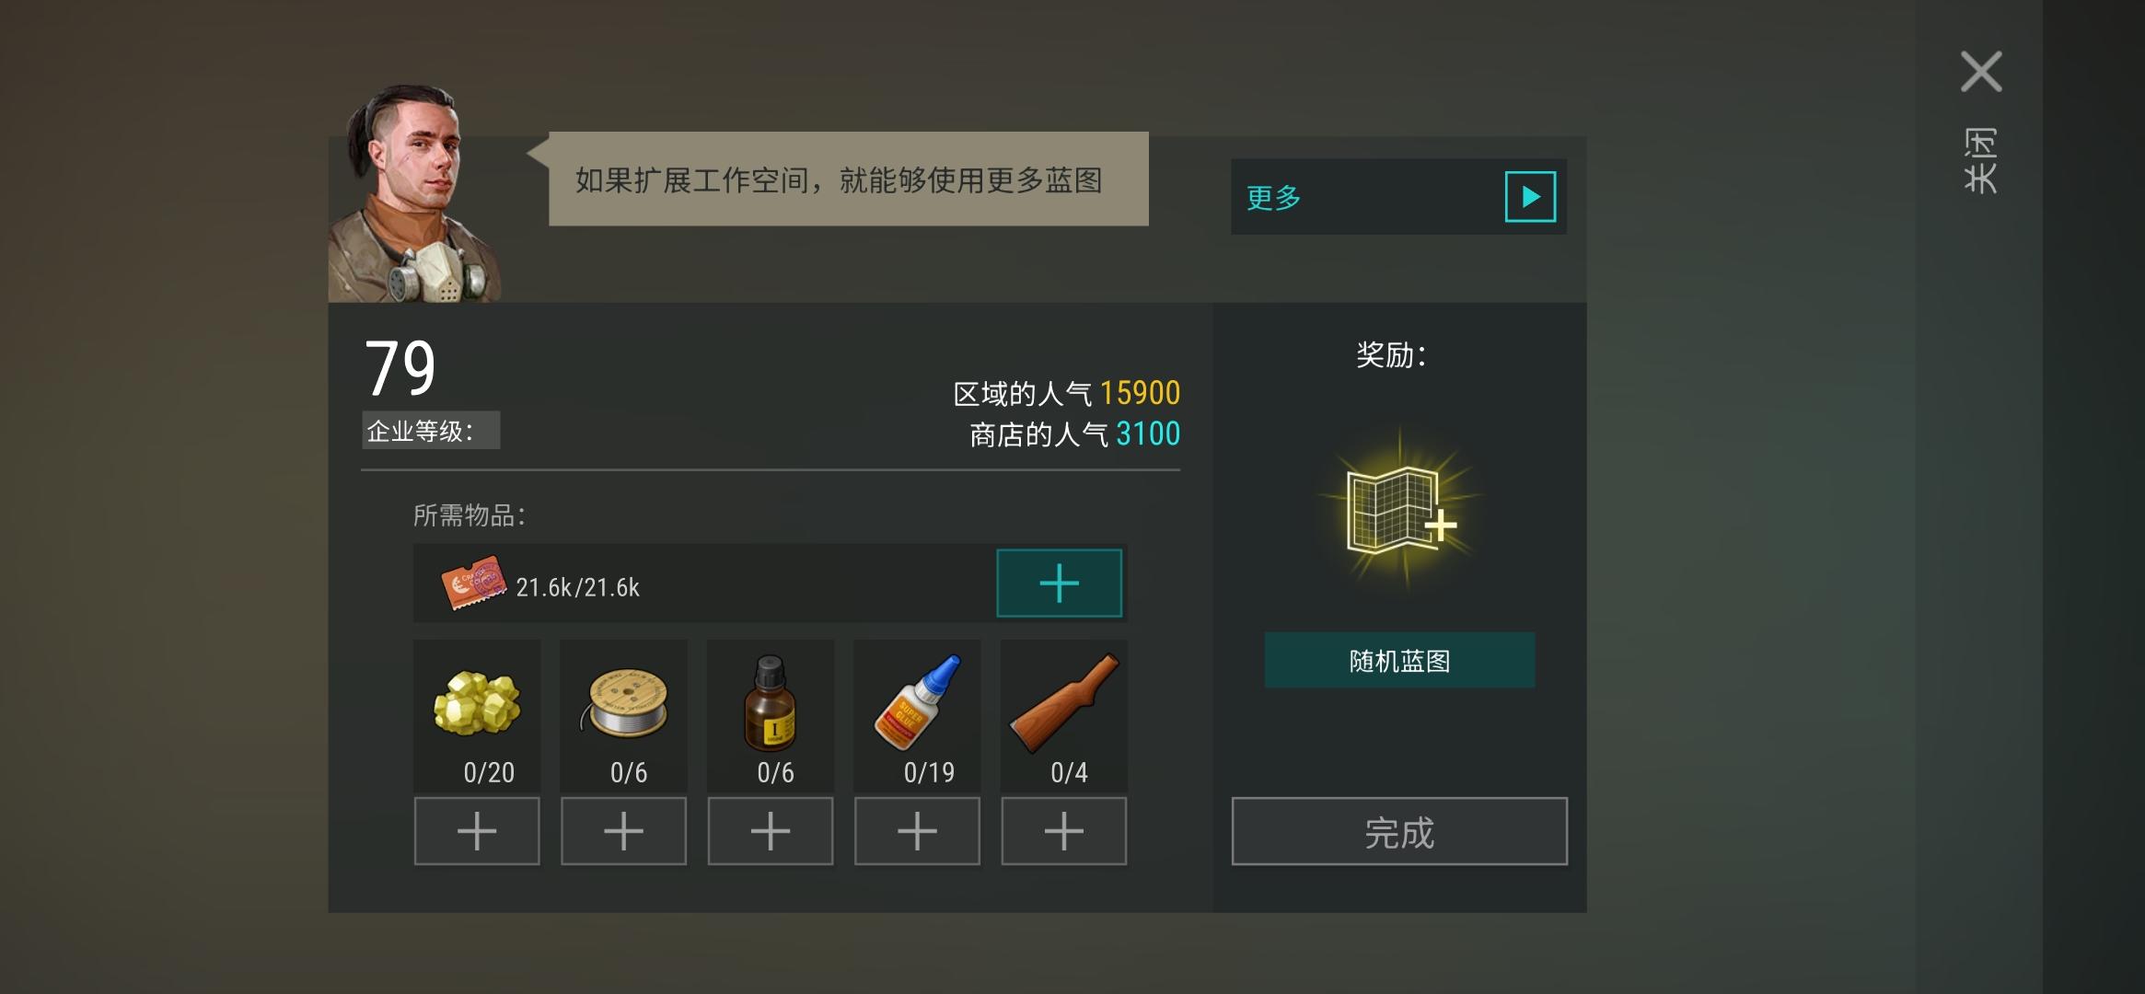The width and height of the screenshot is (2145, 994).
Task: Click the 完成 button
Action: [1399, 831]
